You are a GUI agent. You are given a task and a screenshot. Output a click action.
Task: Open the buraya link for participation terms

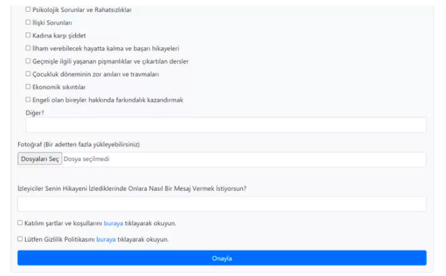114,224
